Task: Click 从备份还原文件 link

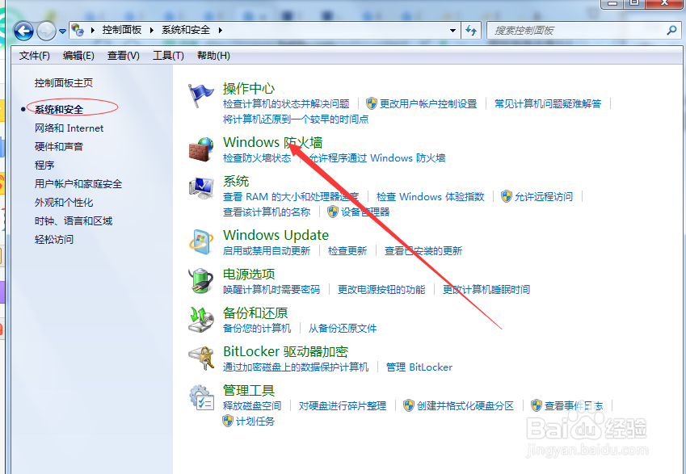Action: click(343, 328)
